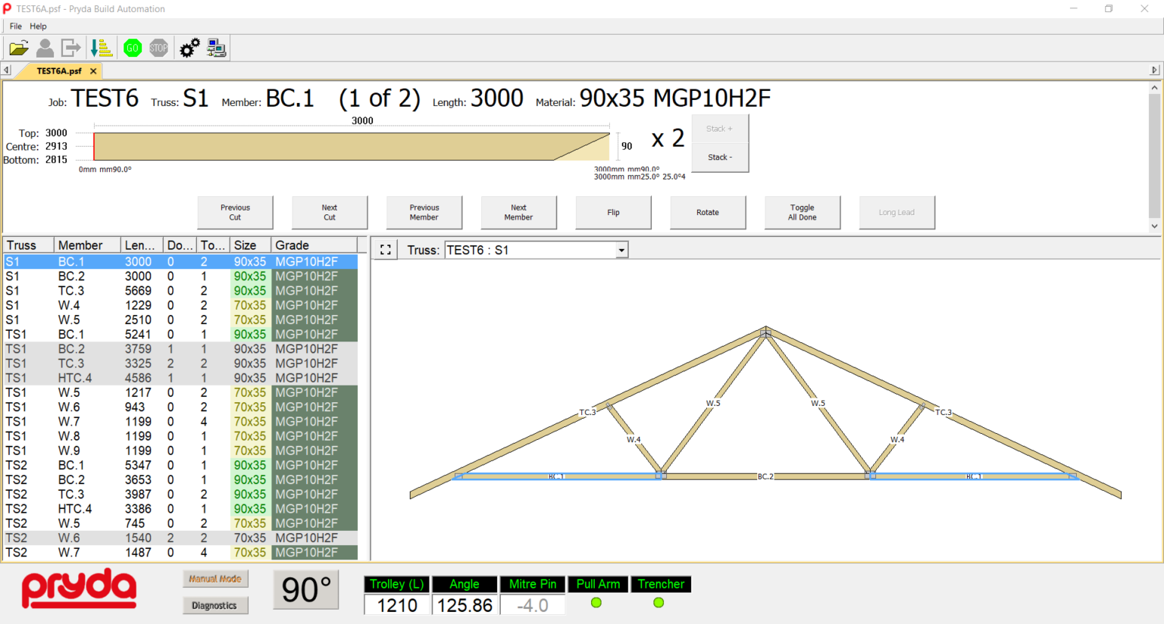Click the sort-by-length stacked bars icon
Screen dimensions: 1164x624
102,48
